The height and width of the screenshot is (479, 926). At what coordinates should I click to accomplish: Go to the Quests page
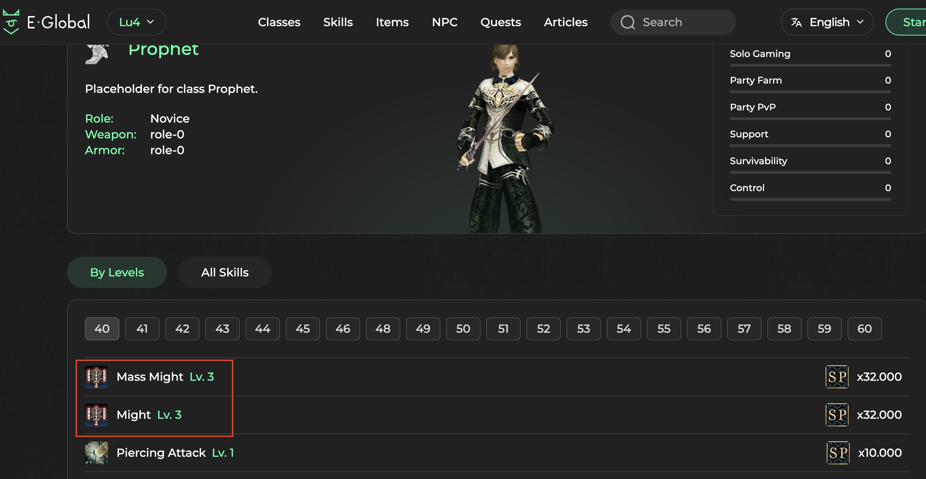500,22
